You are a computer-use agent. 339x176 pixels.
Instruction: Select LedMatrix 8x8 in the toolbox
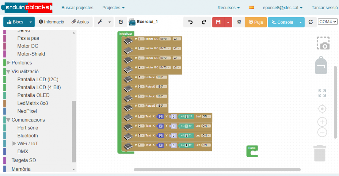[x=32, y=103]
